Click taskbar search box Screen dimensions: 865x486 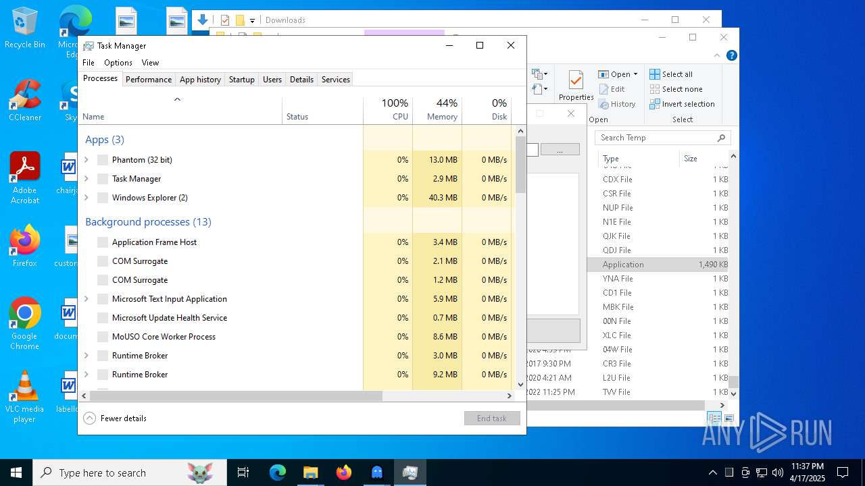[130, 473]
